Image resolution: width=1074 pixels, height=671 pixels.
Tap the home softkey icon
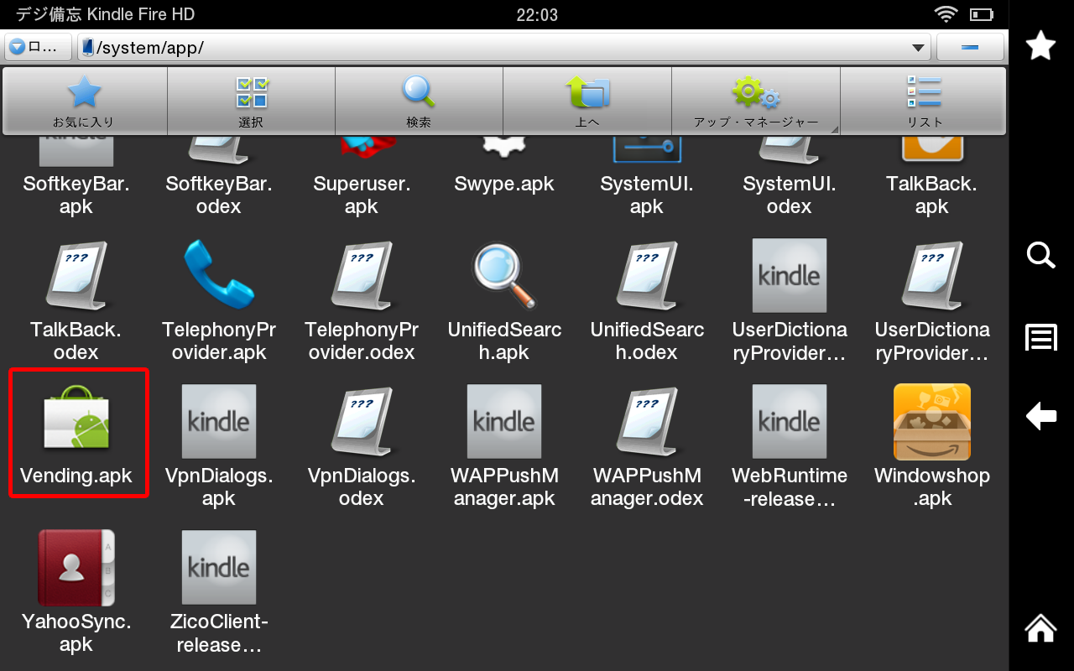[x=1041, y=627]
